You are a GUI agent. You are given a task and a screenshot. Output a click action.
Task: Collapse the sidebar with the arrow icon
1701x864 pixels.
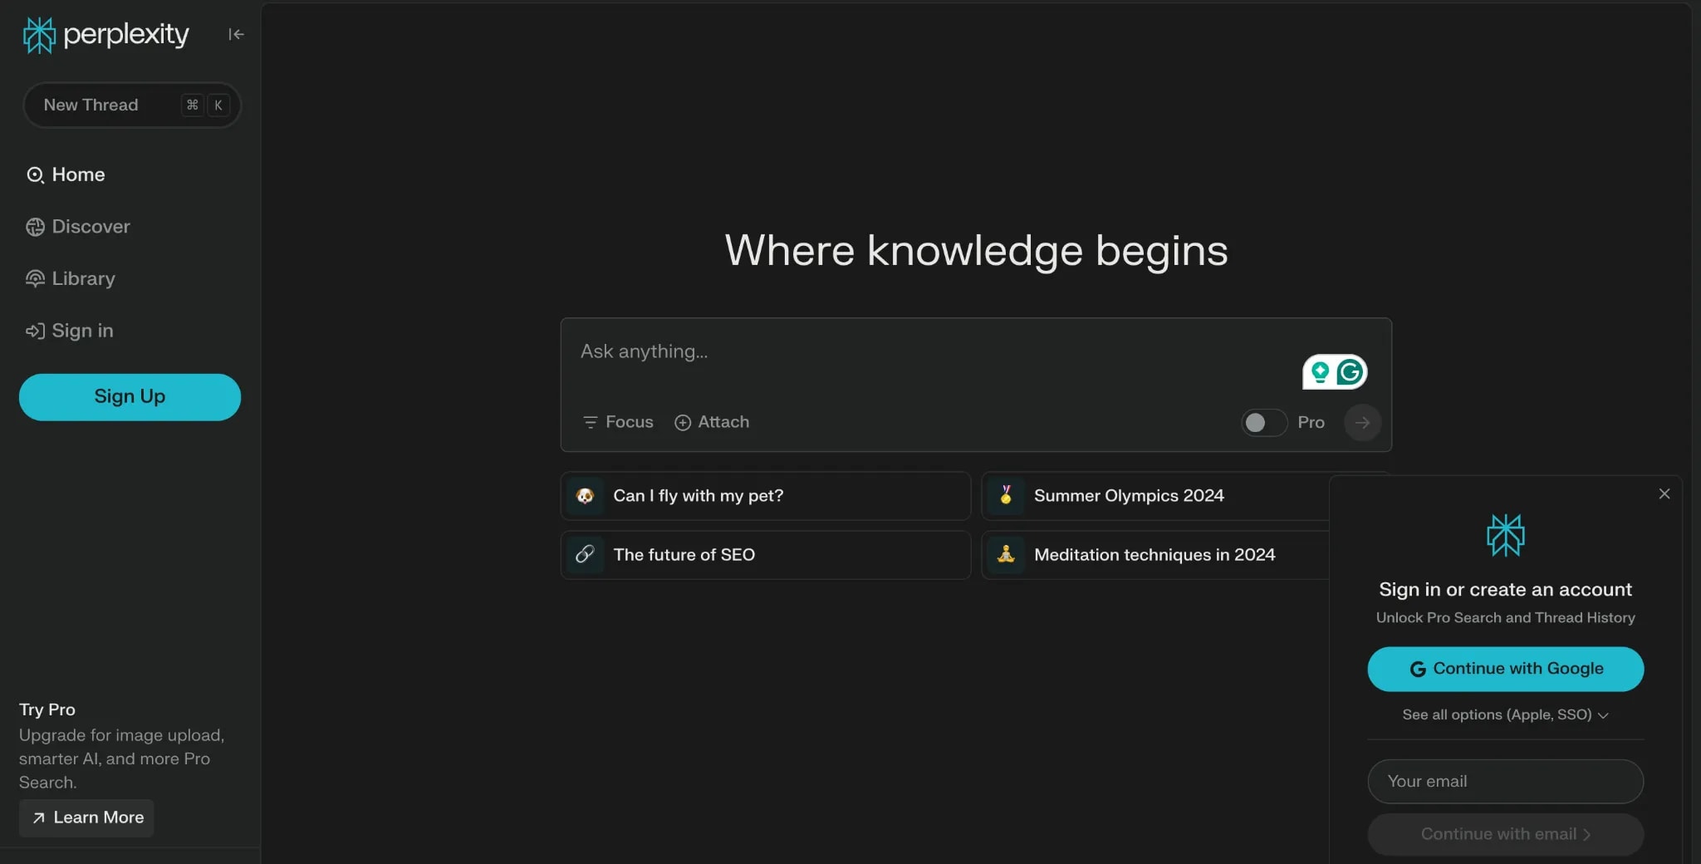(236, 34)
